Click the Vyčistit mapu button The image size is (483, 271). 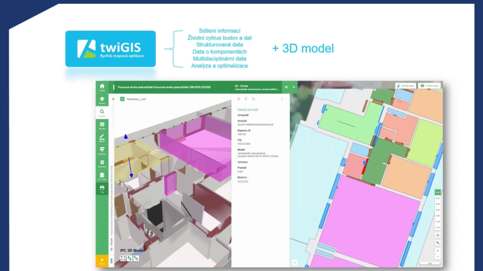click(405, 86)
